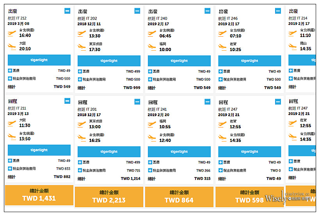Click tax value 'TWD 833'
This screenshot has width=320, height=216.
(63, 168)
